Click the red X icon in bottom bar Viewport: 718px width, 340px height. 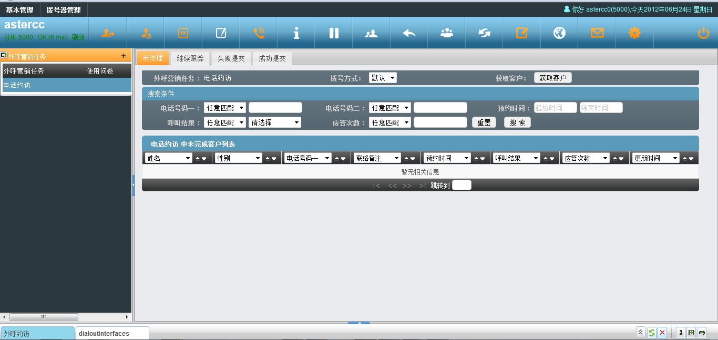point(662,333)
